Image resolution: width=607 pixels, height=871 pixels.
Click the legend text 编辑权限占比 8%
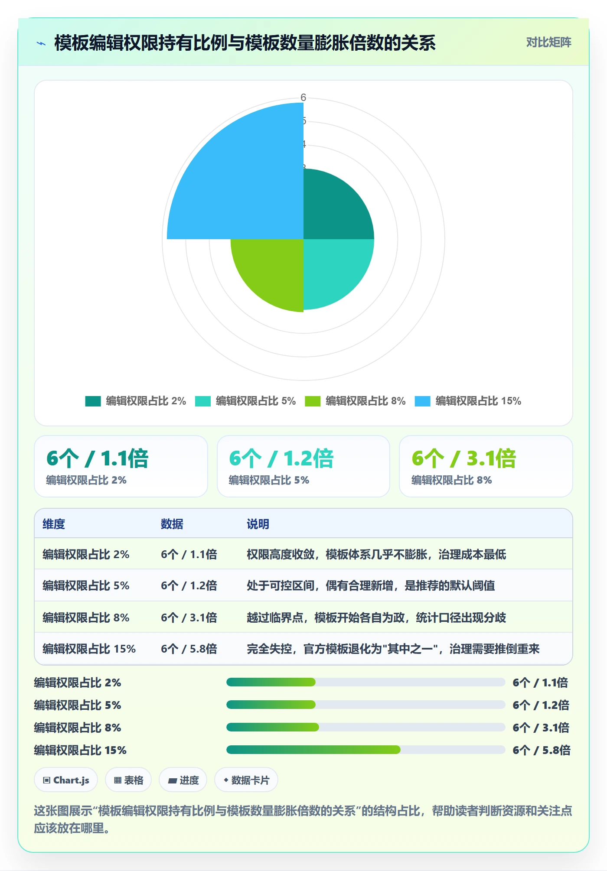(366, 401)
